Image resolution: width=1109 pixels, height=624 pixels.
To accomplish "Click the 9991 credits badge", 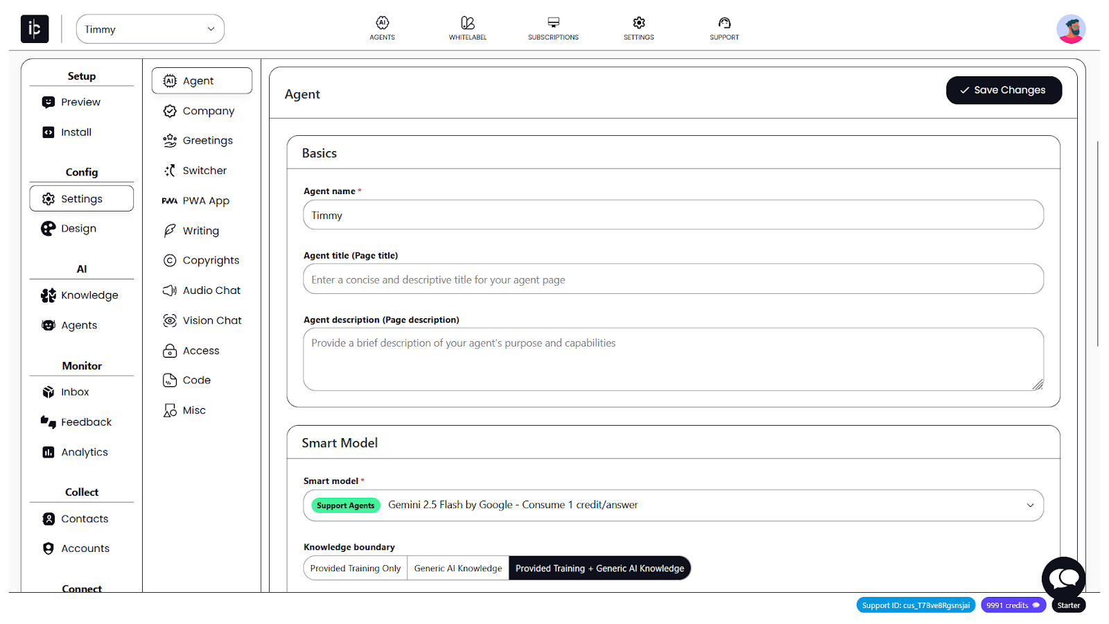I will pos(1013,605).
